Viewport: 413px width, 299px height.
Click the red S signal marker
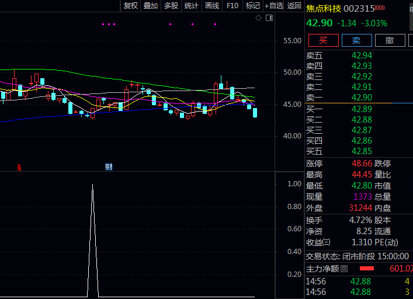(x=19, y=167)
